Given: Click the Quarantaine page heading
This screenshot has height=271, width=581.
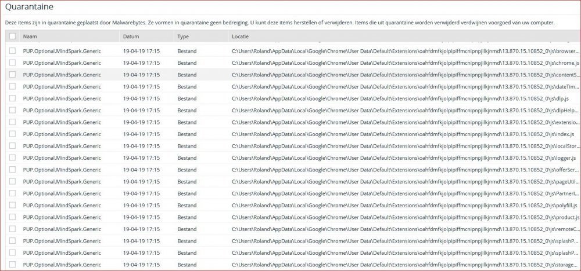Looking at the screenshot, I should point(29,6).
